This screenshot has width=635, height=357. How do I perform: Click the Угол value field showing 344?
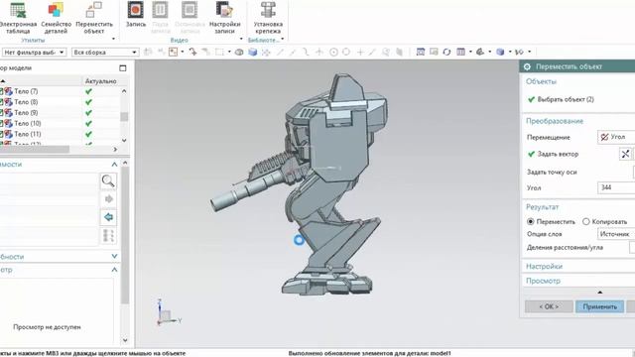click(616, 187)
